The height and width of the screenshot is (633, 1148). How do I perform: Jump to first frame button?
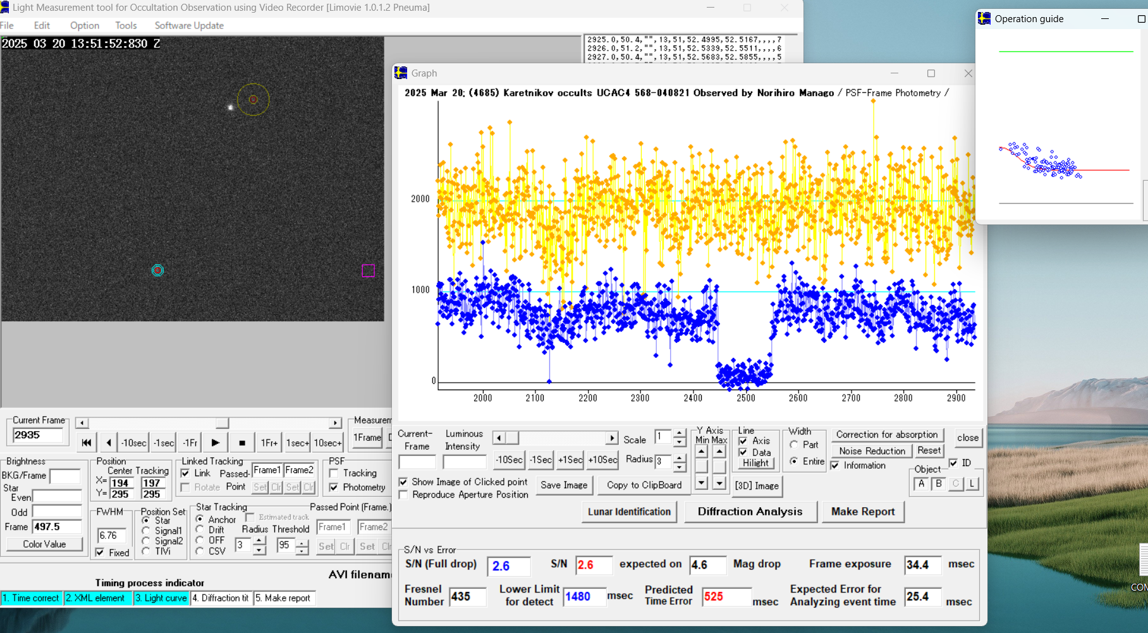87,443
